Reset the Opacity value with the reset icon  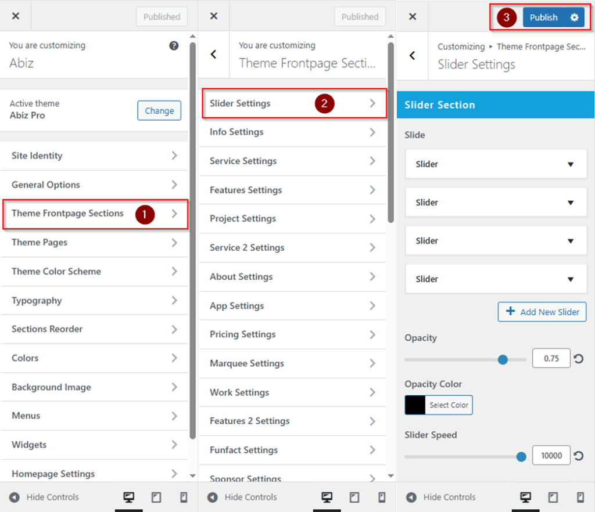click(x=579, y=359)
